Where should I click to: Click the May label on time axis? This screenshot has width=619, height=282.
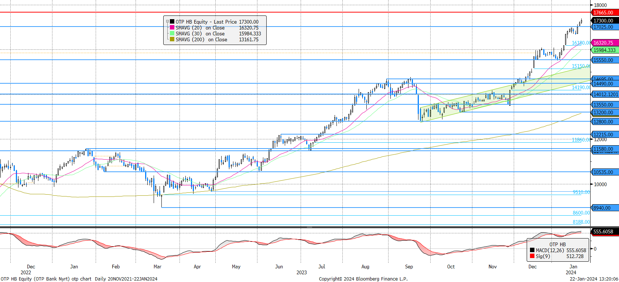coord(236,267)
